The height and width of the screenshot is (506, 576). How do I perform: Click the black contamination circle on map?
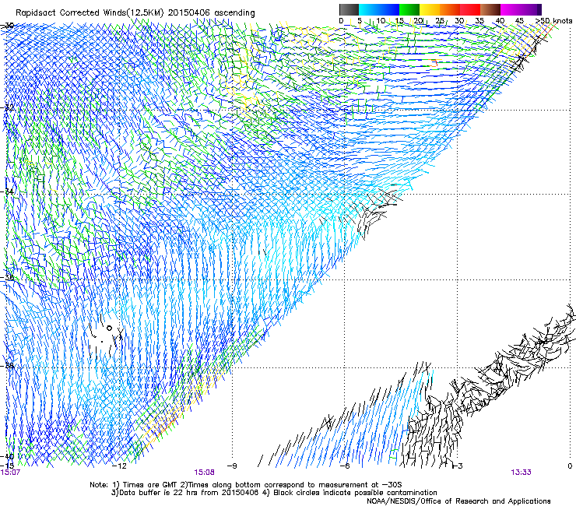click(x=109, y=329)
